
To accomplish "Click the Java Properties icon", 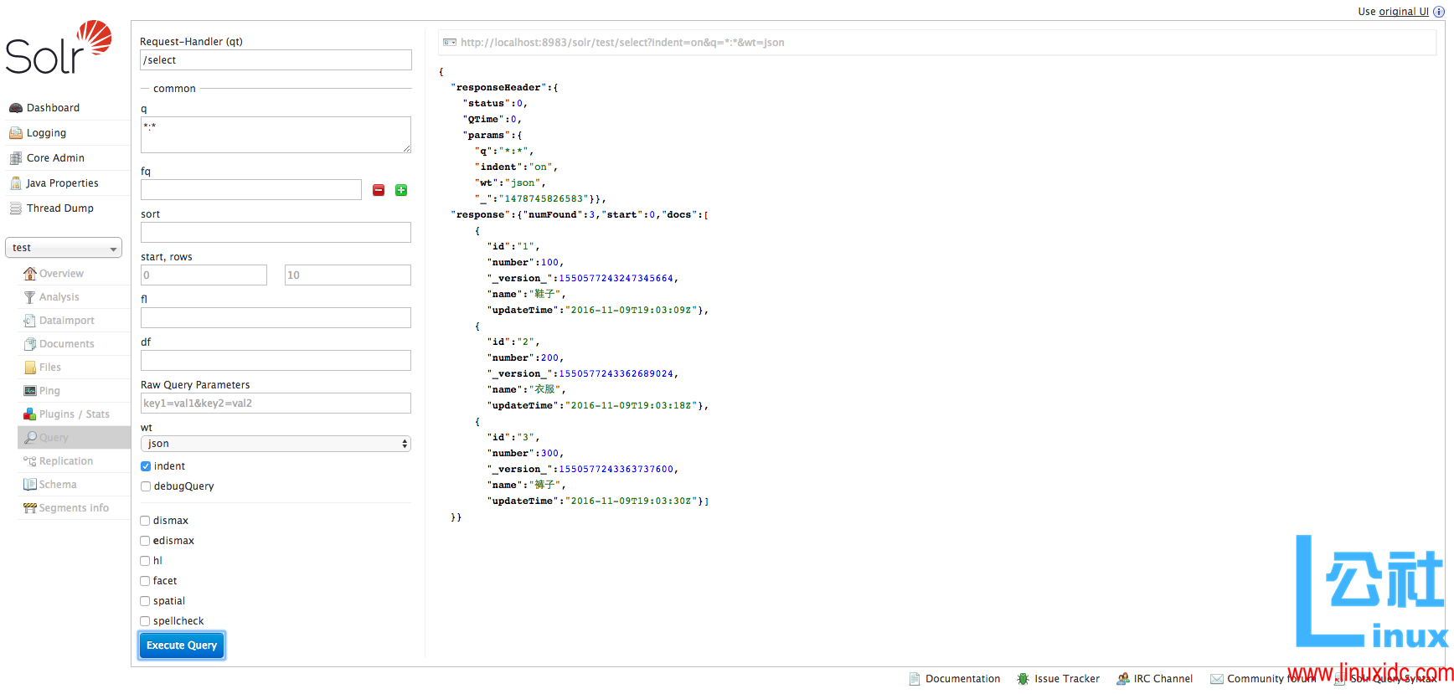I will pyautogui.click(x=15, y=183).
